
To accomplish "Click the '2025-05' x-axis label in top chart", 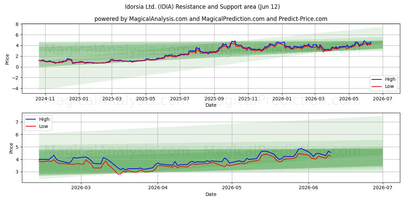I will point(146,99).
